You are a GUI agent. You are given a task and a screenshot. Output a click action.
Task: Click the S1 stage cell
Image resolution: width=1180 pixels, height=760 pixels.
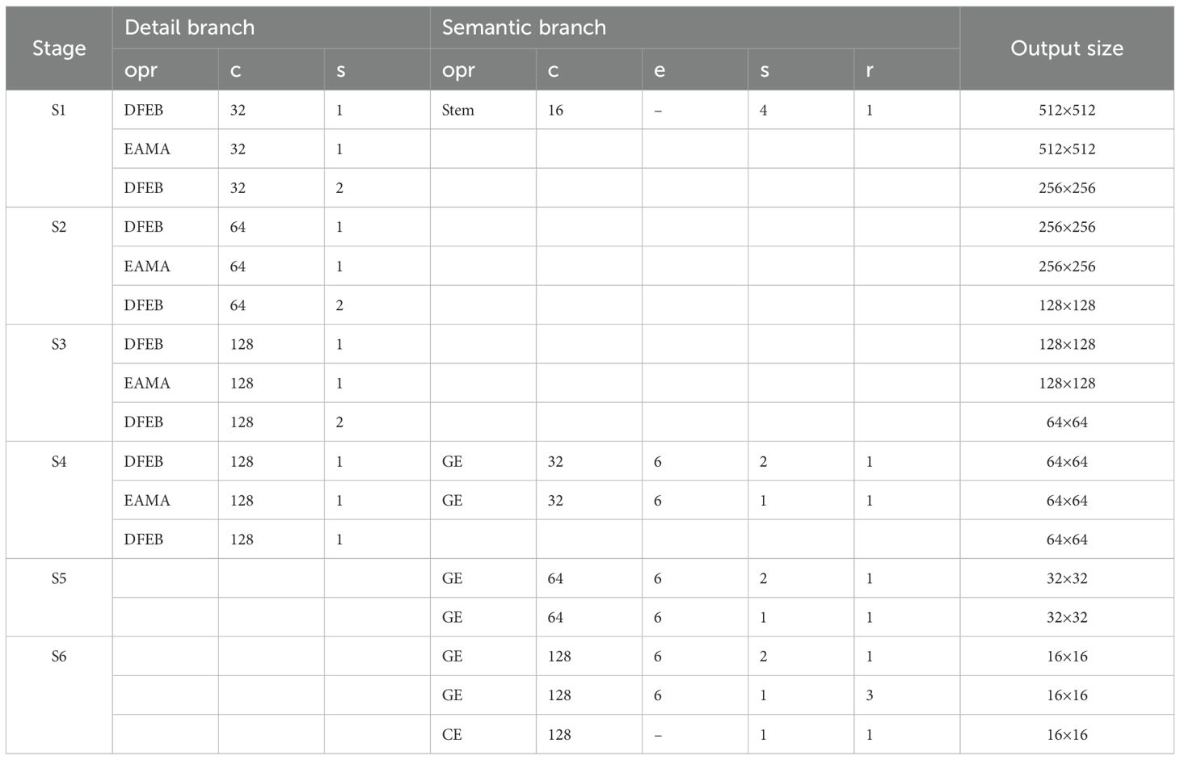coord(59,149)
